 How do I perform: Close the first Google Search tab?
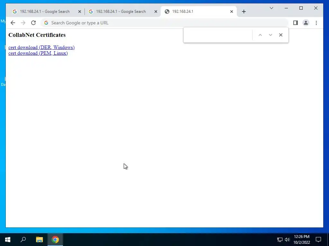80,12
